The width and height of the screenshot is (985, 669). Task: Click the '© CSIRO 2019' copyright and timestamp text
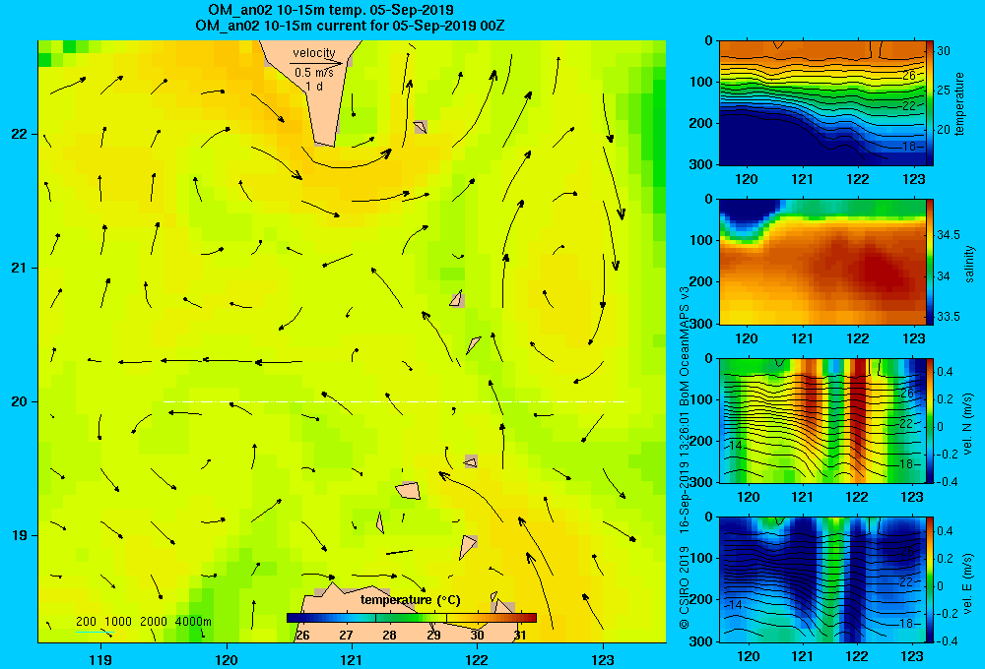click(685, 456)
